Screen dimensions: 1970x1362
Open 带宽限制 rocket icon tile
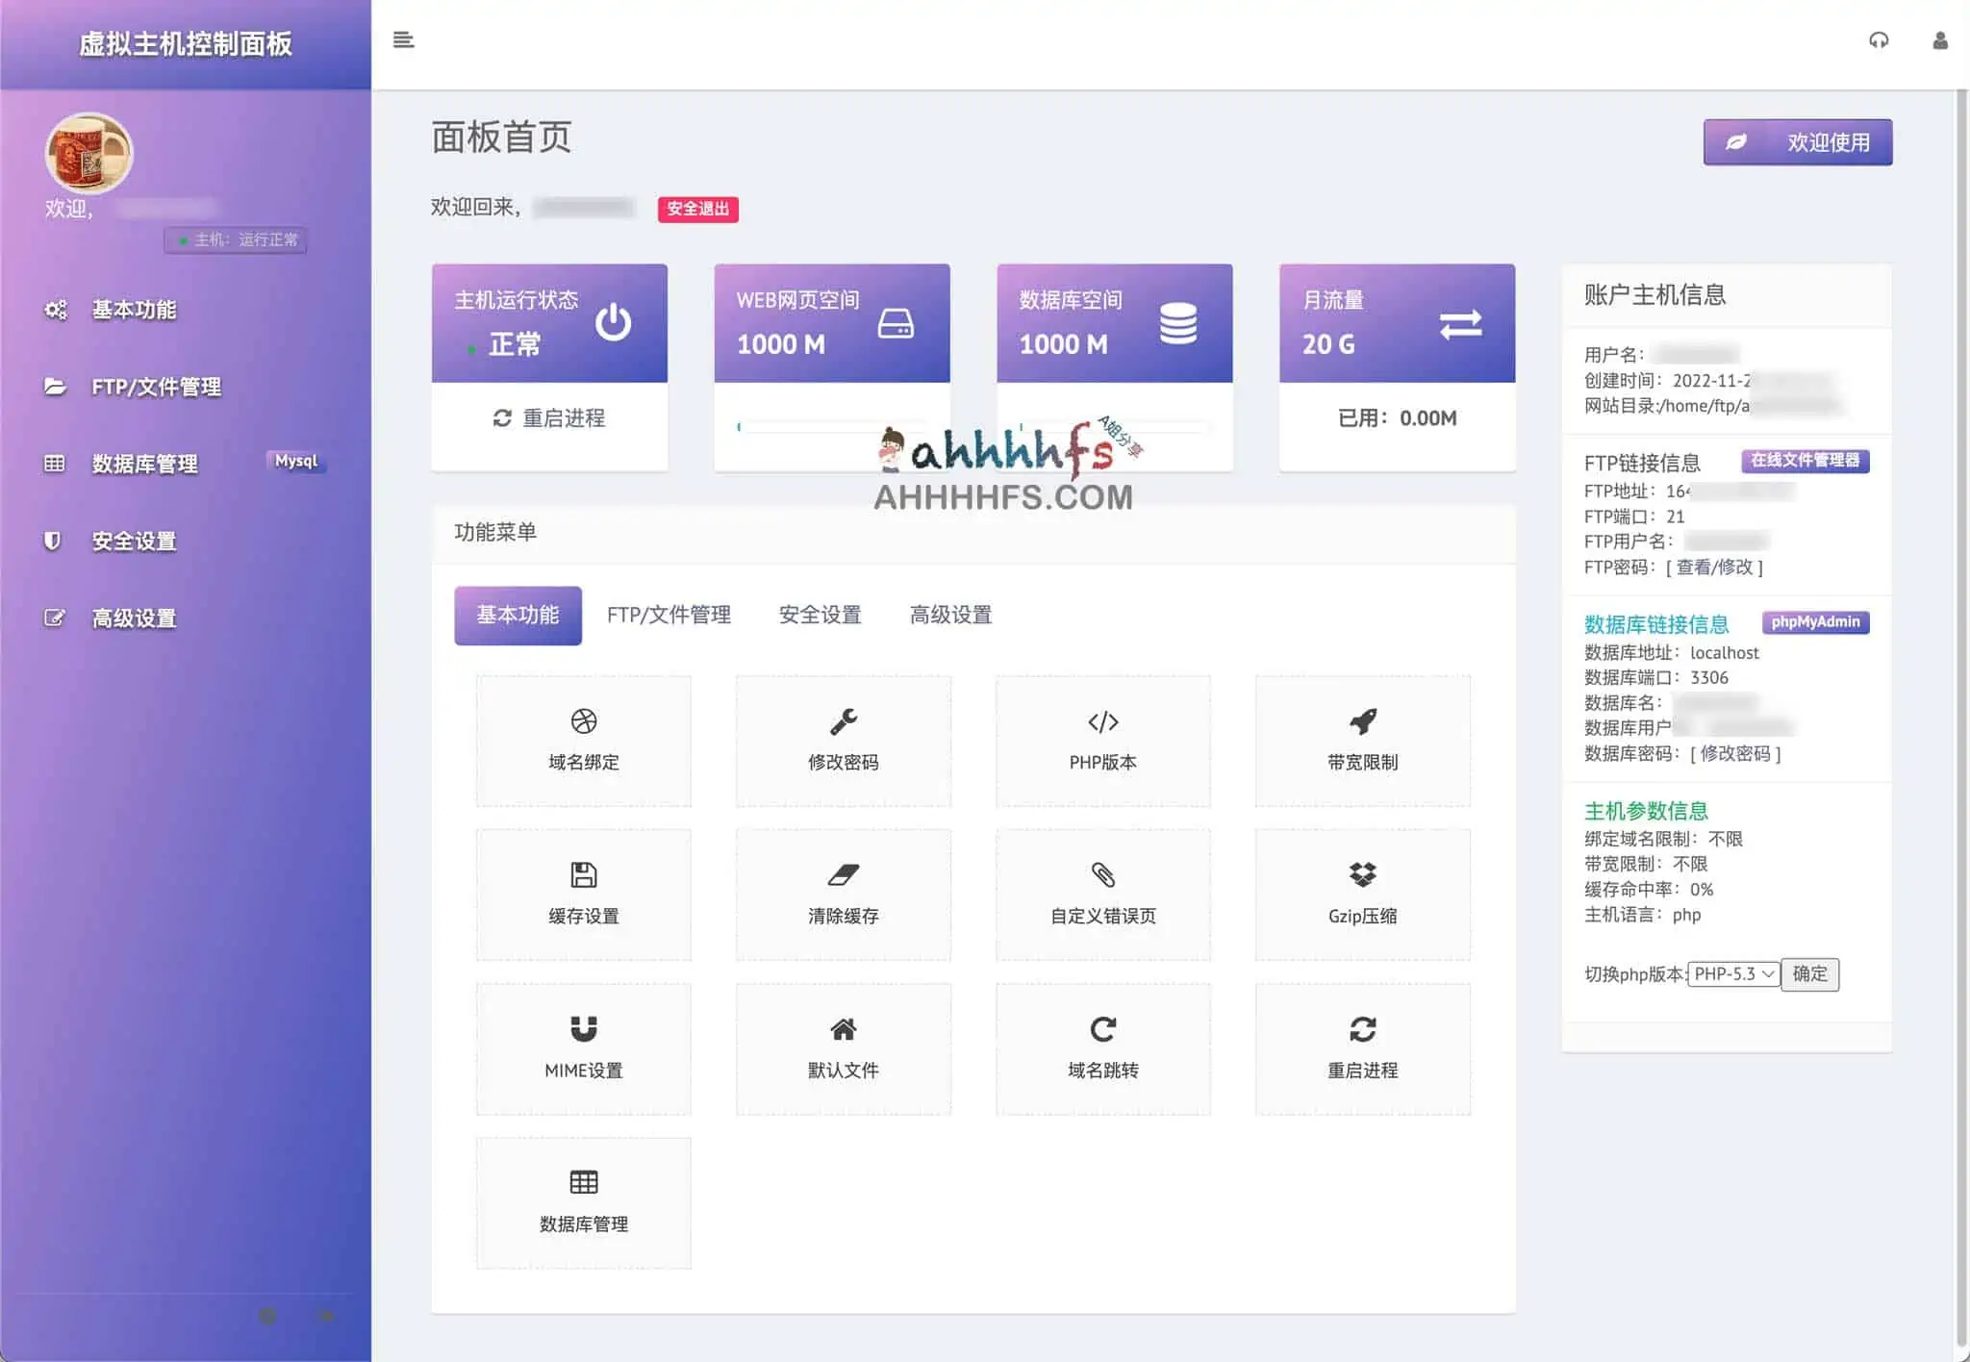(x=1362, y=741)
